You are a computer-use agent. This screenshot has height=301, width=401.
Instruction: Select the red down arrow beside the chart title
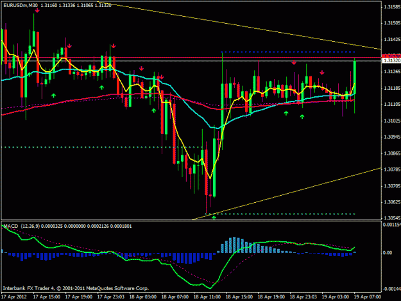click(37, 10)
